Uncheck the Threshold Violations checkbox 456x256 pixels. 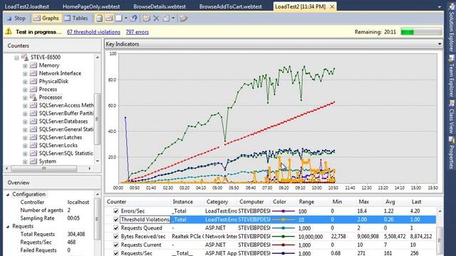click(x=115, y=220)
